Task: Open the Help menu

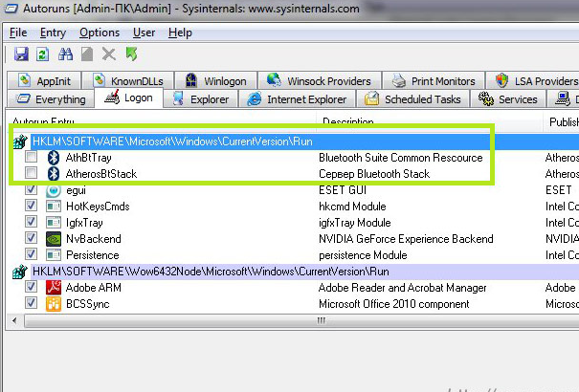Action: (180, 33)
